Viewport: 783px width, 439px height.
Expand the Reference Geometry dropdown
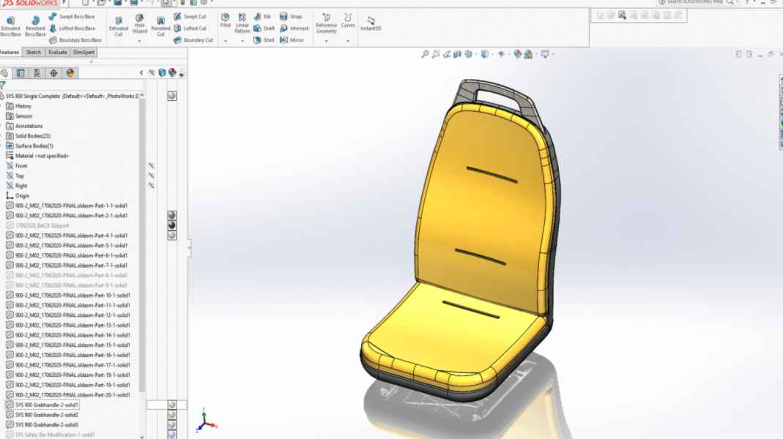point(326,41)
